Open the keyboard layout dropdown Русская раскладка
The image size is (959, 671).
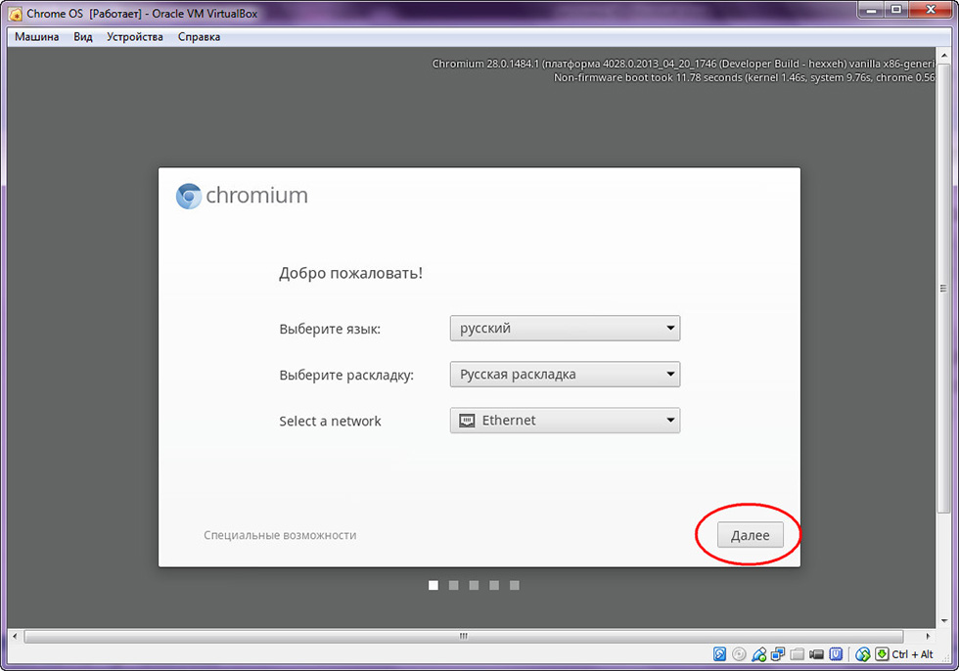tap(565, 374)
